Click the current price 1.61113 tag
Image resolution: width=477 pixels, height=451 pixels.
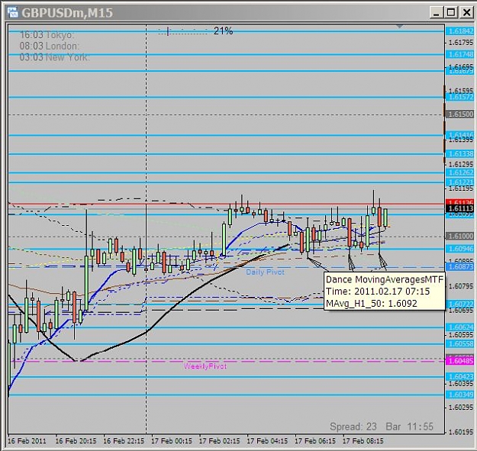pos(460,208)
